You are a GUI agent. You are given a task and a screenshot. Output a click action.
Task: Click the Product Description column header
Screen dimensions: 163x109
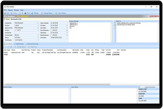click(48, 50)
